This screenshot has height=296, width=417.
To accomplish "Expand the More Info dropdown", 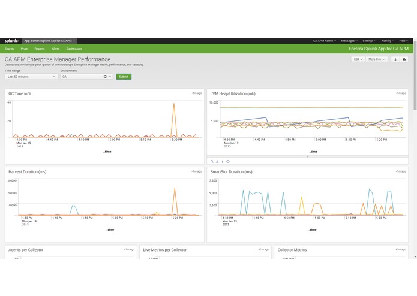I will 377,59.
